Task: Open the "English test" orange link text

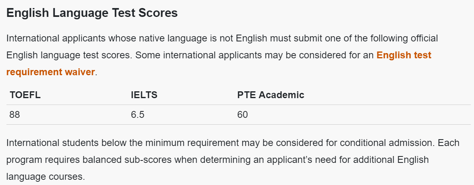Action: coord(404,55)
